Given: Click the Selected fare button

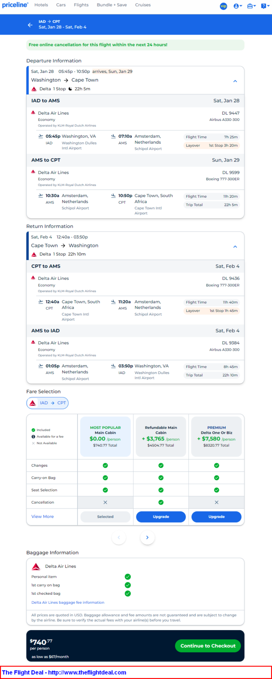Looking at the screenshot, I should tap(106, 517).
